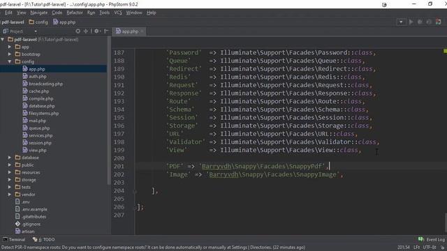Expand the app folder arrow
The width and height of the screenshot is (447, 251).
10,47
